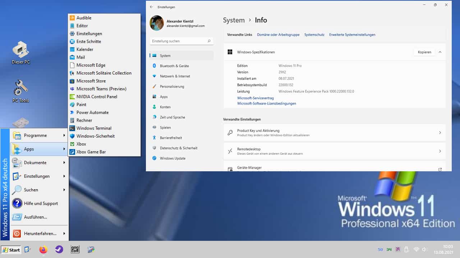Select Barrierefreiheit in settings sidebar
This screenshot has width=460, height=258.
tap(181, 138)
